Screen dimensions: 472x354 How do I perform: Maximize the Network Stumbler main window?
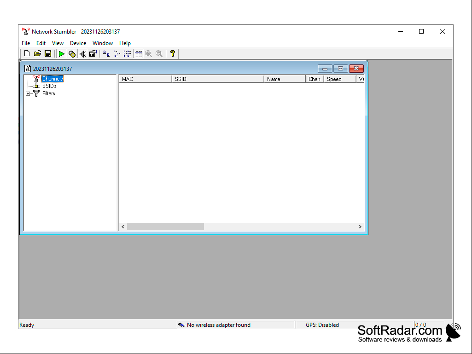tap(421, 31)
